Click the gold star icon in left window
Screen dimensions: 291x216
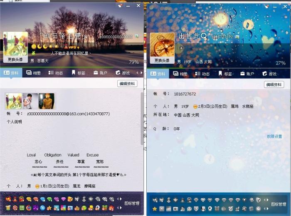49,208
